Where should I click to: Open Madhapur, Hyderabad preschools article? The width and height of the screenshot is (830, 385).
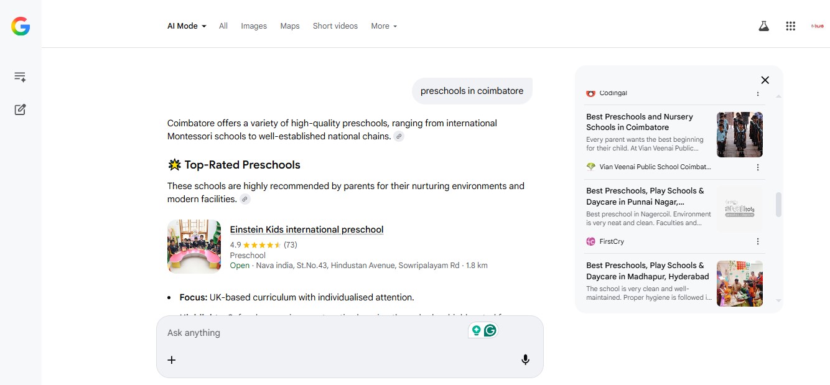coord(648,271)
